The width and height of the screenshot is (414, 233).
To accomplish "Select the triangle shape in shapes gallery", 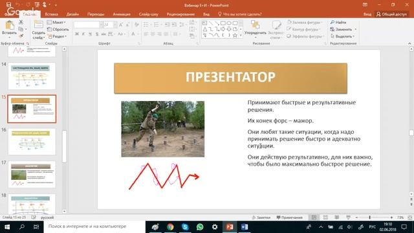I will click(205, 29).
